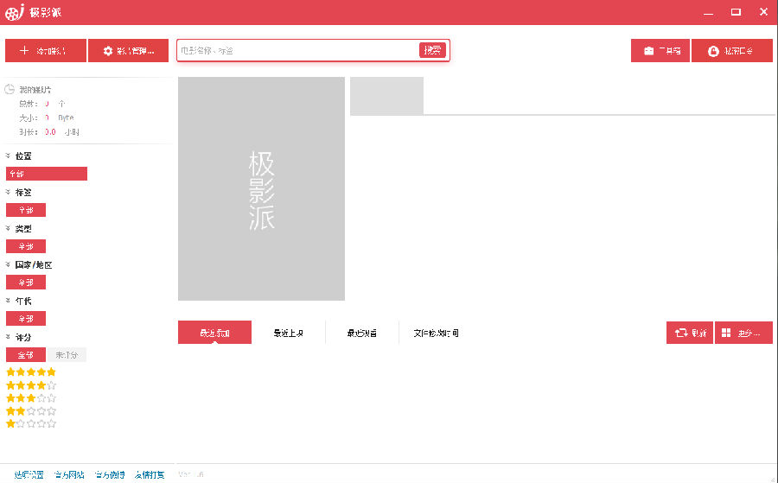Click the padlock private mode button
This screenshot has height=483, width=778.
pyautogui.click(x=732, y=51)
